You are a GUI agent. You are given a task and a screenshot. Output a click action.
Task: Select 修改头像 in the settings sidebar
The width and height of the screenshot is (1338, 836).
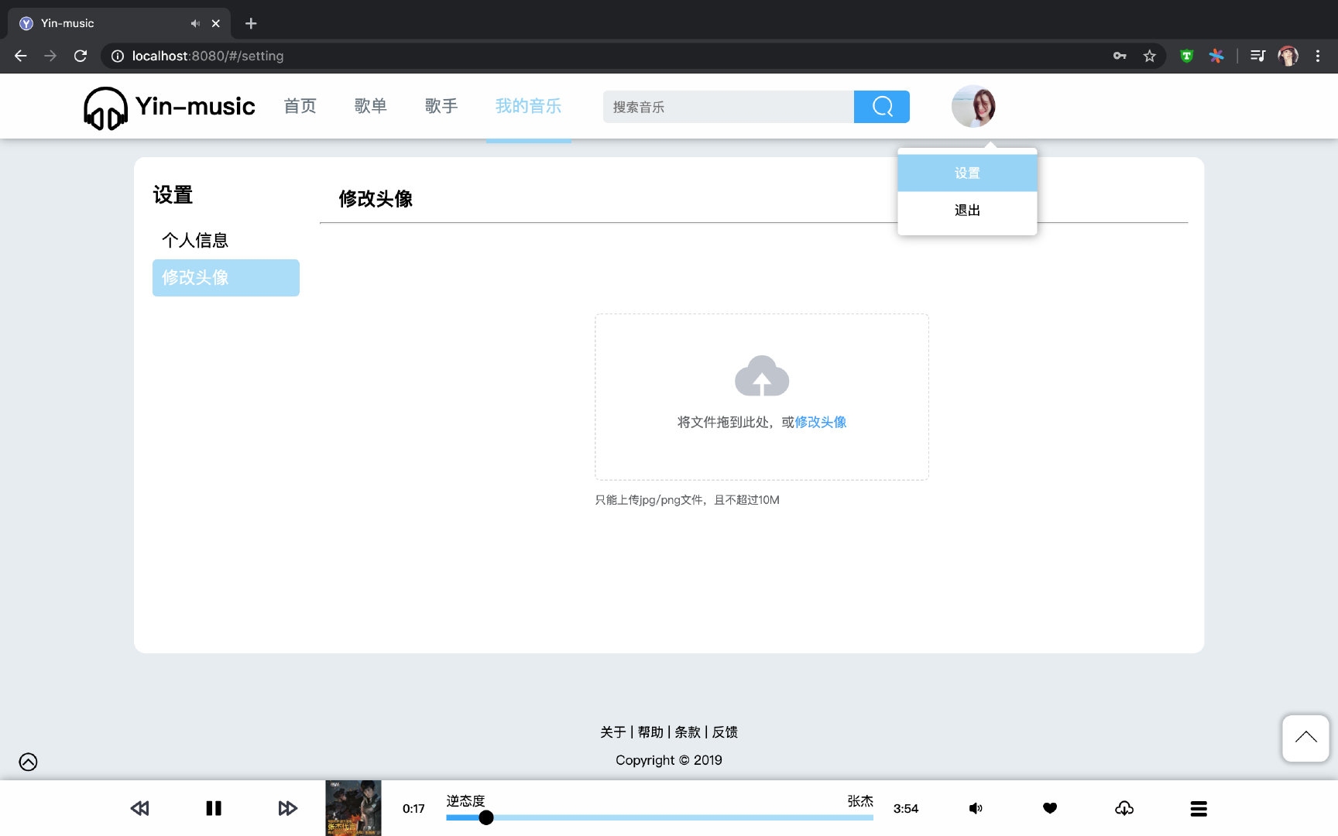226,278
